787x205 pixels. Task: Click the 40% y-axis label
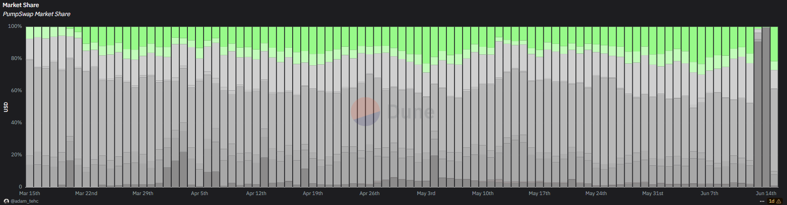tap(17, 123)
